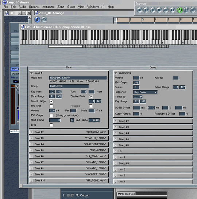Click the Play button in Transport
Viewport: 197px width, 199px height.
[153, 10]
